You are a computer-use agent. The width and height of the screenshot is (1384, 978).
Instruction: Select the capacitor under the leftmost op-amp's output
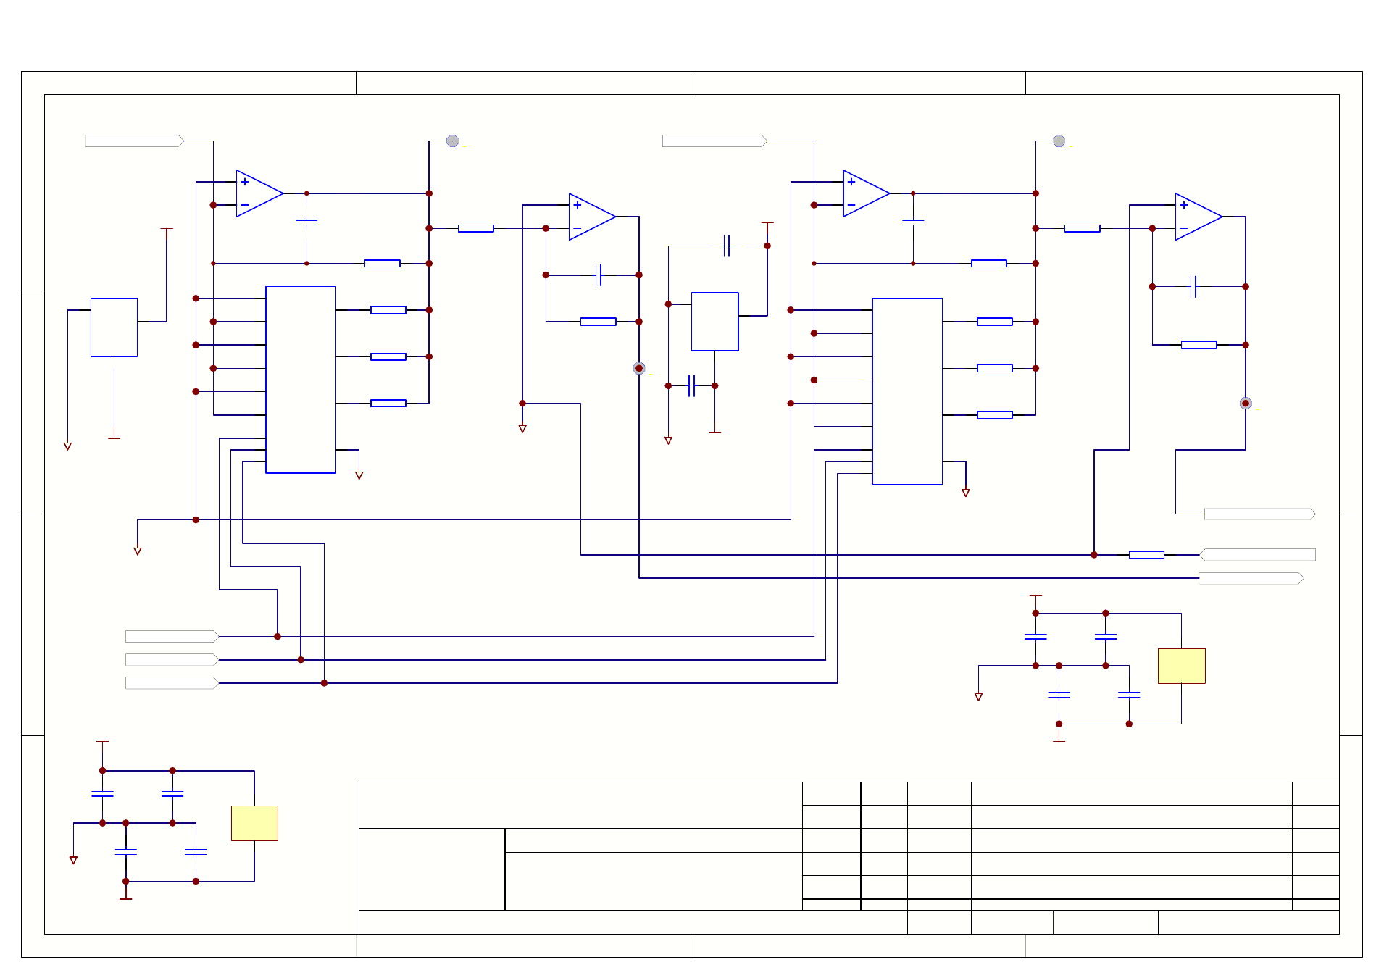tap(307, 222)
